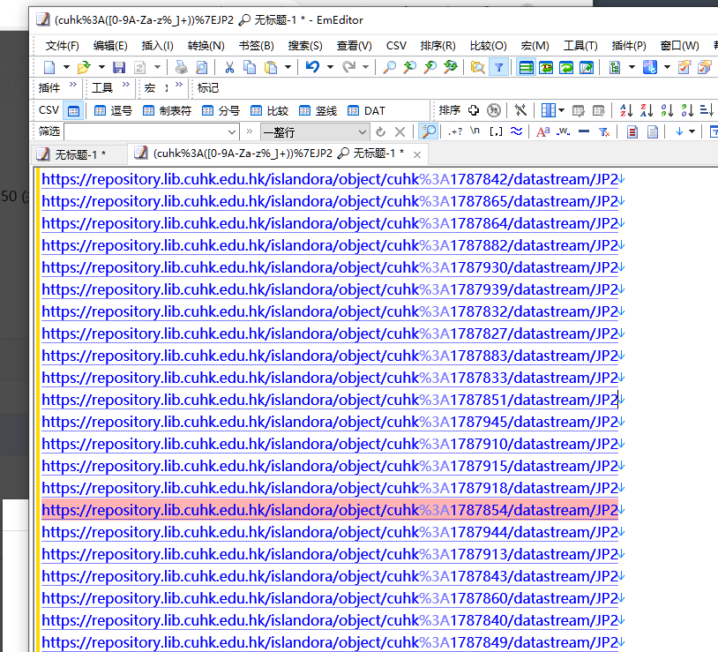The width and height of the screenshot is (718, 652).
Task: Click the numeric sort descending icon
Action: coord(687,110)
